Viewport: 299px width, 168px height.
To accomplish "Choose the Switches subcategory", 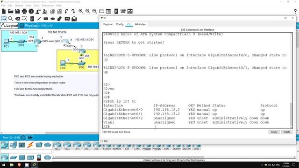I will point(13,158).
